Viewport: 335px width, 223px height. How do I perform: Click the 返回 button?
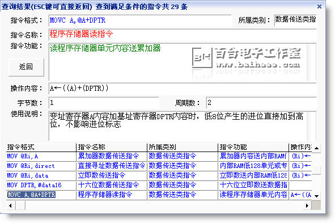pos(26,67)
